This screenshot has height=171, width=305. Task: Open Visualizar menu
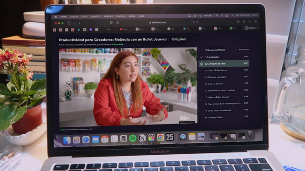(x=95, y=16)
